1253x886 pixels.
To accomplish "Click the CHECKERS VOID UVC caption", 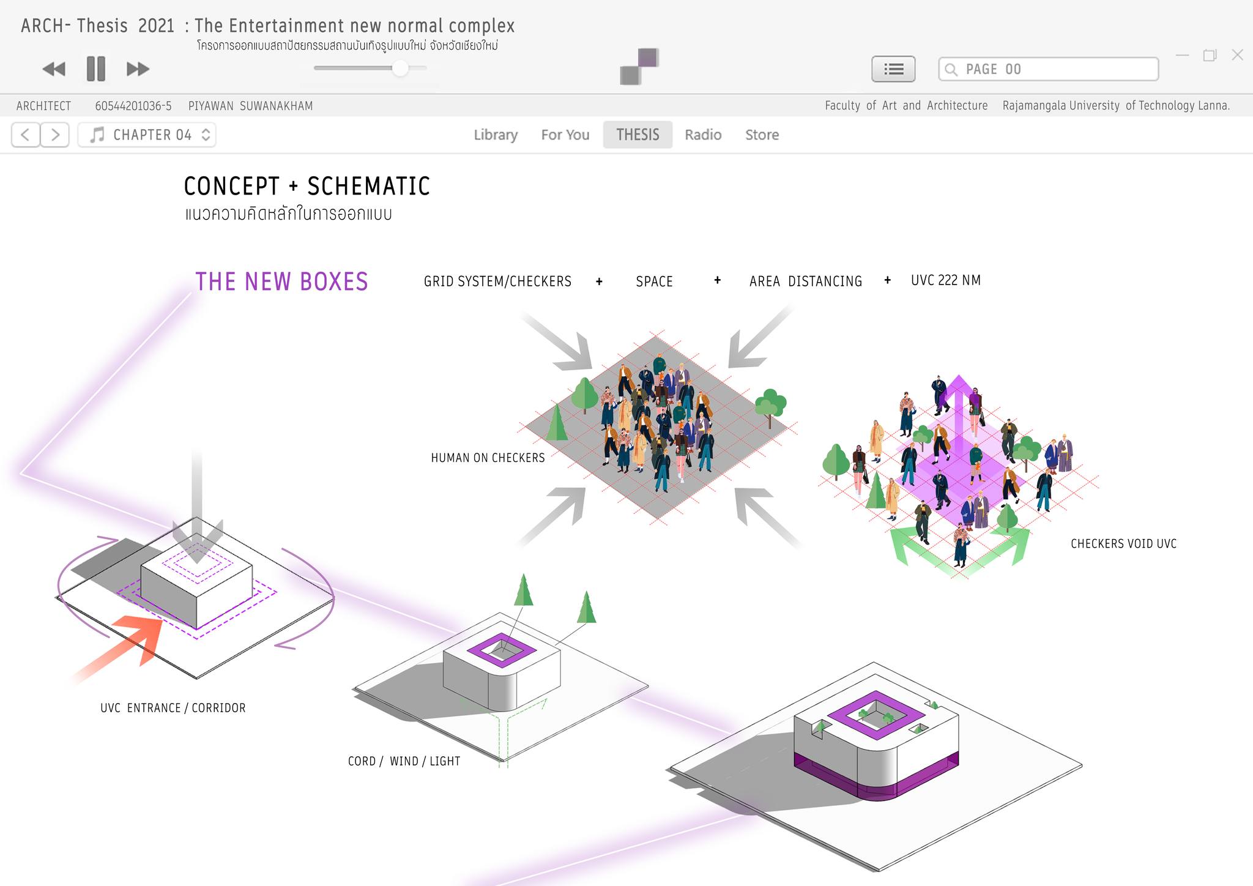I will point(1123,543).
